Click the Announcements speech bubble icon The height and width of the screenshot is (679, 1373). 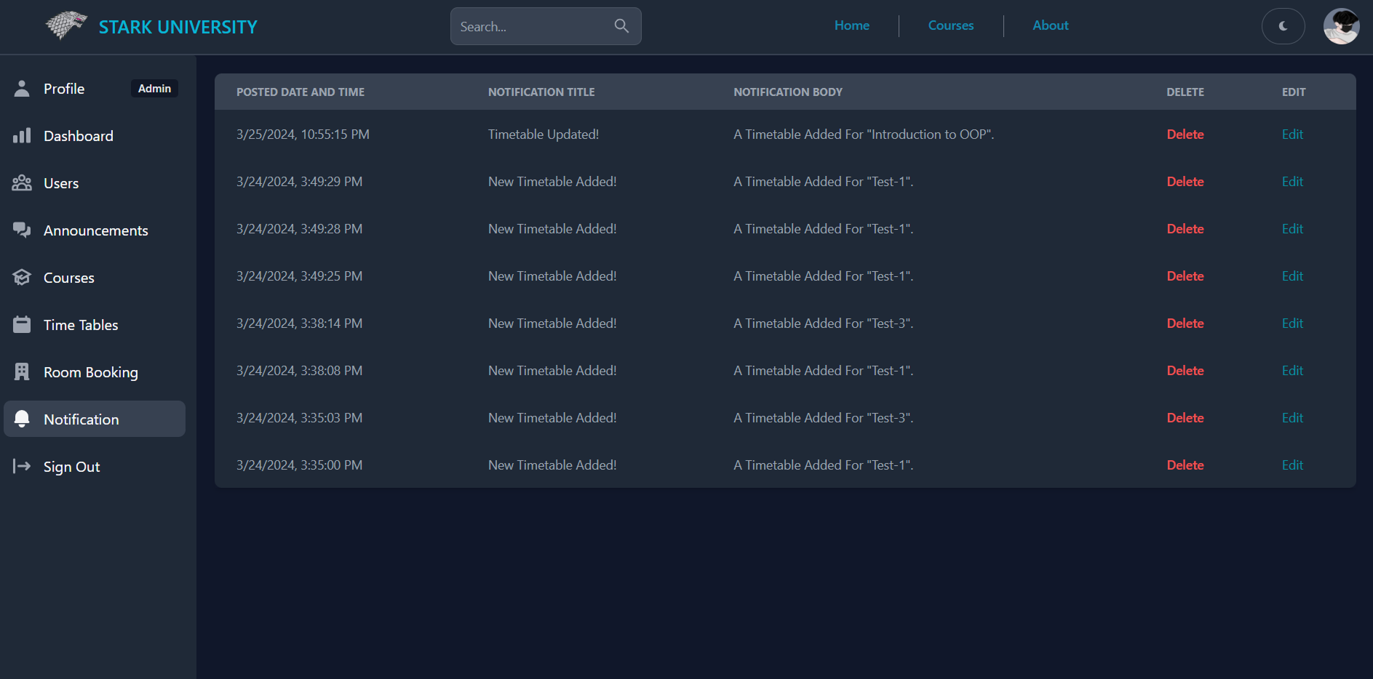click(x=22, y=230)
